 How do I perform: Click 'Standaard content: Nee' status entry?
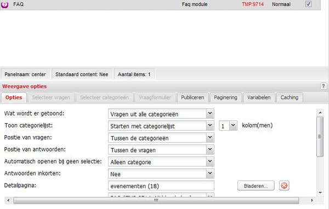coord(82,74)
